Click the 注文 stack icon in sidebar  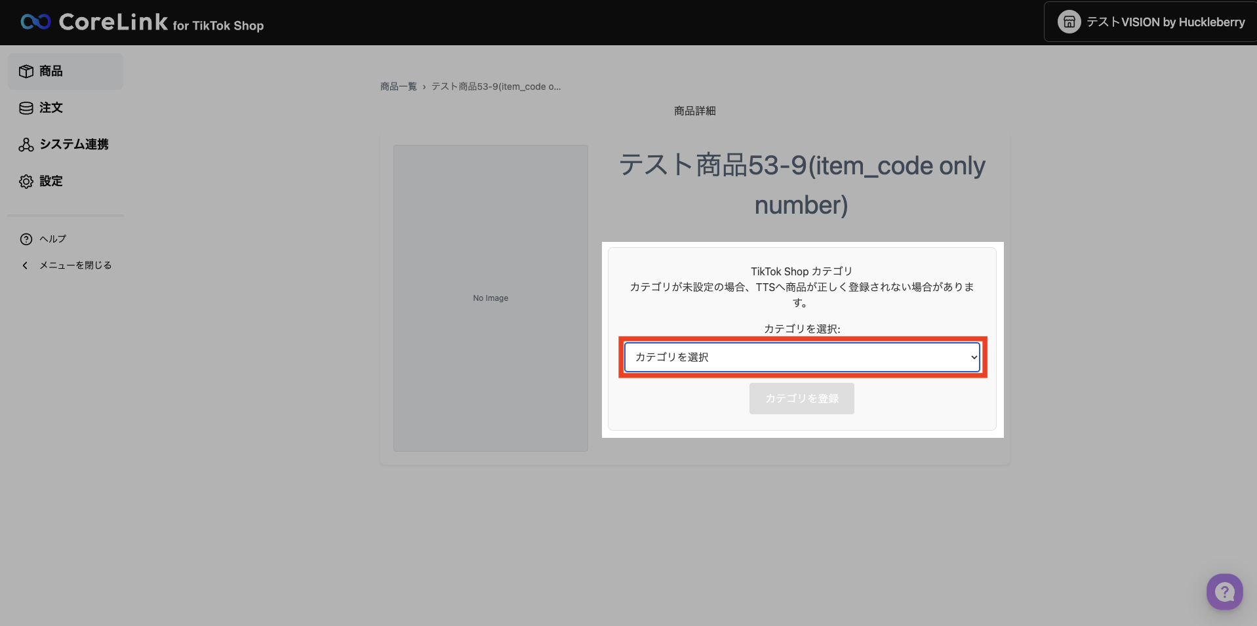tap(26, 108)
